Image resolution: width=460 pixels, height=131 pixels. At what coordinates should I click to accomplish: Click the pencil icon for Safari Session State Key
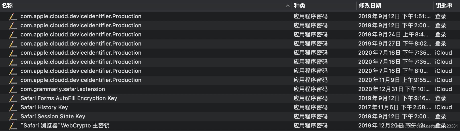point(13,117)
